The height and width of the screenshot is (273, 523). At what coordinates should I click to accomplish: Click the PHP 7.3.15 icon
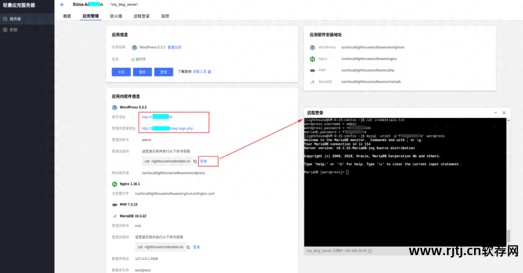[x=114, y=205]
